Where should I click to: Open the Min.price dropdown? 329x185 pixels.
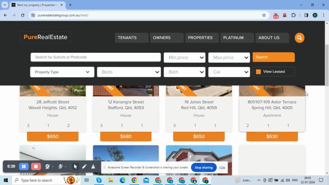[x=185, y=58]
